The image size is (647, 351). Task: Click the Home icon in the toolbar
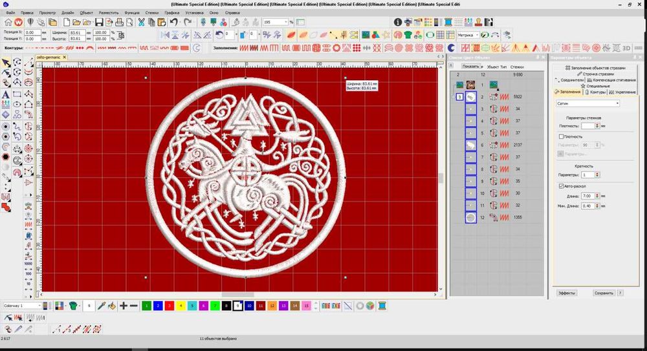click(8, 22)
